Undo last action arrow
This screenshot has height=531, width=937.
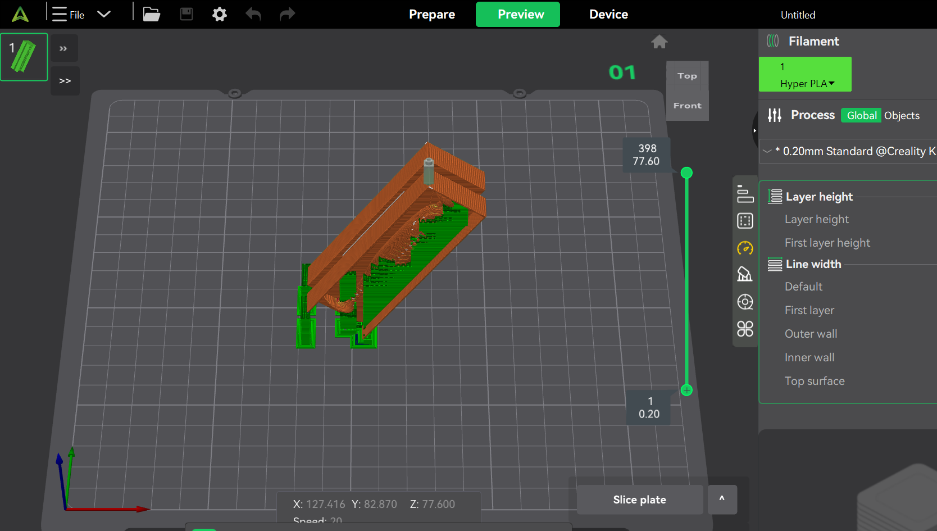click(x=253, y=14)
